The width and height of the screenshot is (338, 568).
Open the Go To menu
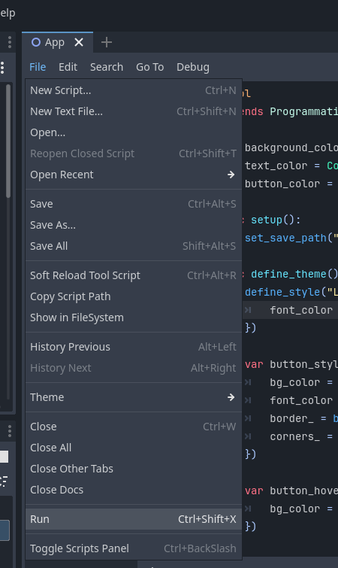[x=149, y=67]
